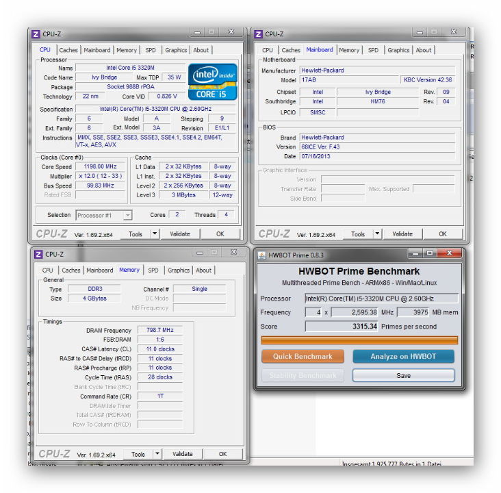The height and width of the screenshot is (493, 501).
Task: Open the Tools dropdown arrow in the Memory window
Action: pyautogui.click(x=157, y=454)
